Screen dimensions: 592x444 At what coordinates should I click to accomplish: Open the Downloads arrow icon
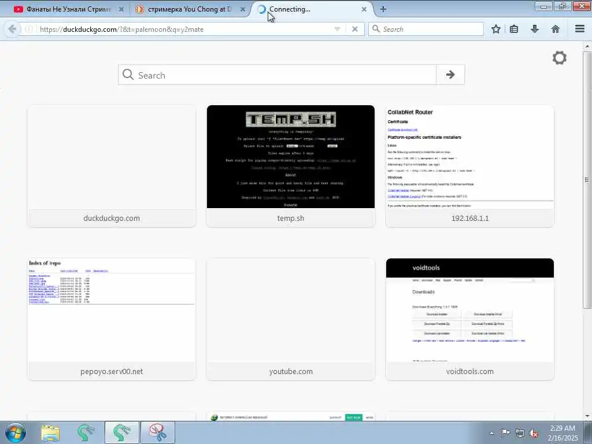click(535, 29)
